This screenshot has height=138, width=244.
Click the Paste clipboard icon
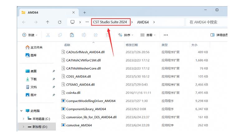[72, 35]
